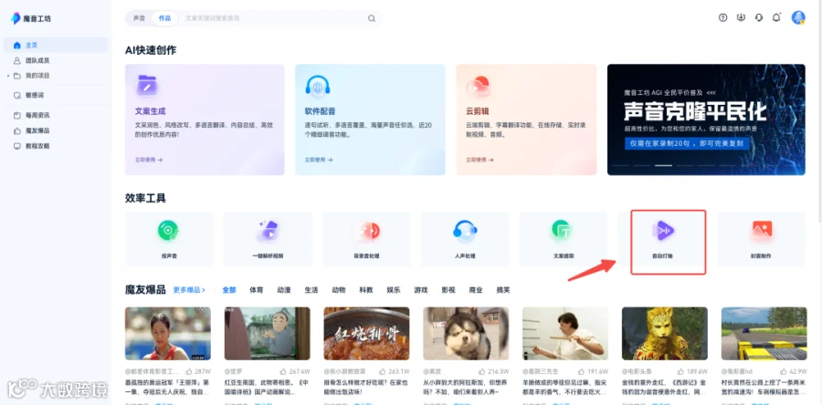Click the 红烧排骨 video thumbnail

(366, 333)
